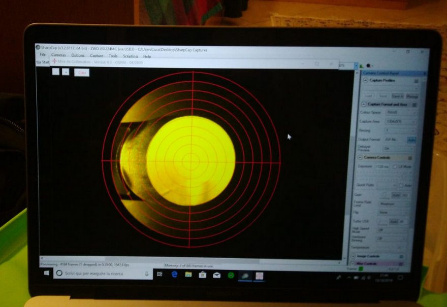Viewport: 447px width, 307px height.
Task: Click the Windows taskbar search box
Action: pos(102,273)
